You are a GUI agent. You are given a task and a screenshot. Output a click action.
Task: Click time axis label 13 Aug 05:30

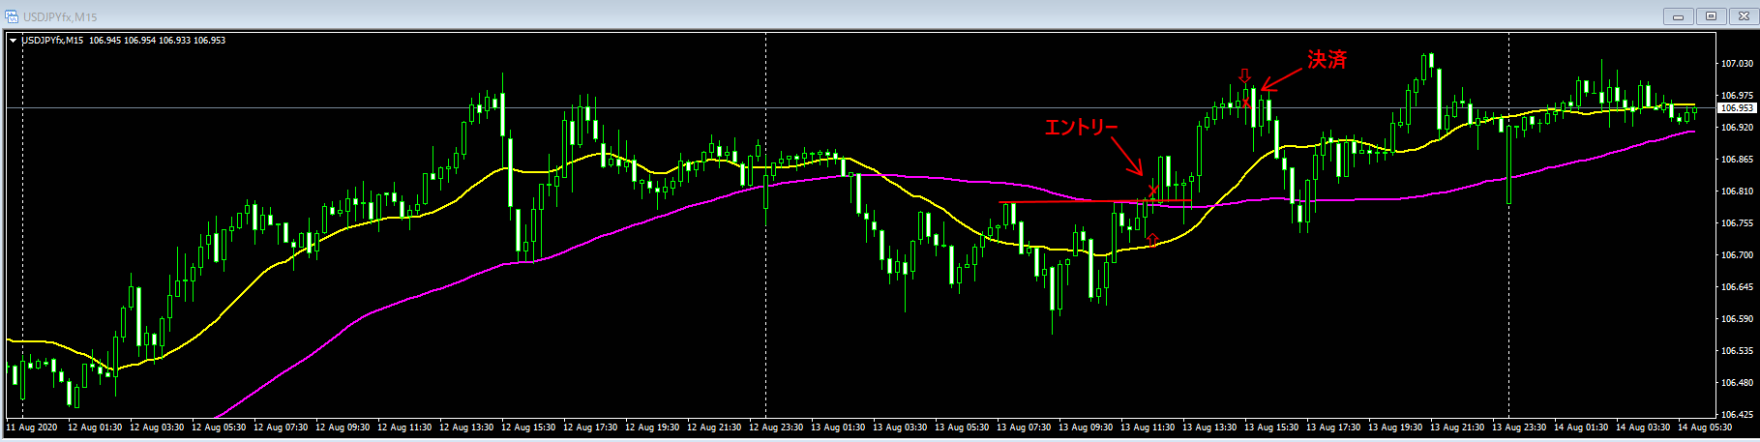pyautogui.click(x=962, y=427)
